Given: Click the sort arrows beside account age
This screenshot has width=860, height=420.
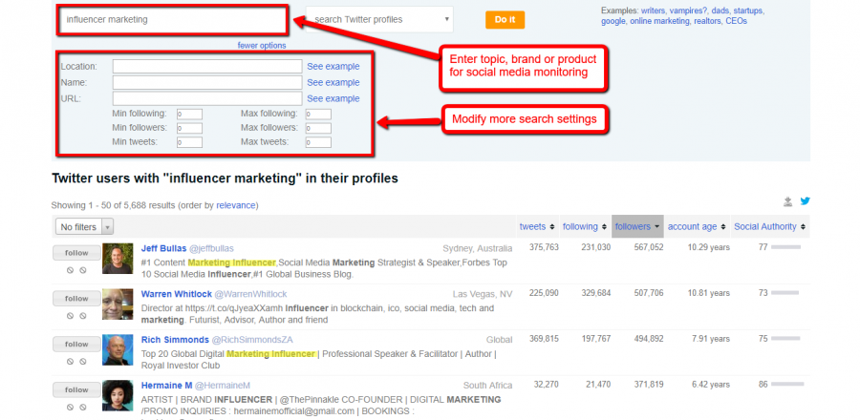Looking at the screenshot, I should click(723, 226).
